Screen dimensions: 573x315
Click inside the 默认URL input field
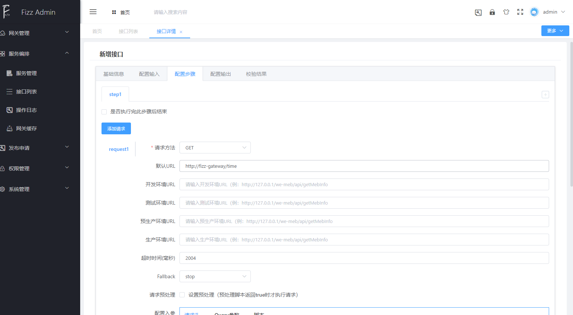coord(364,166)
